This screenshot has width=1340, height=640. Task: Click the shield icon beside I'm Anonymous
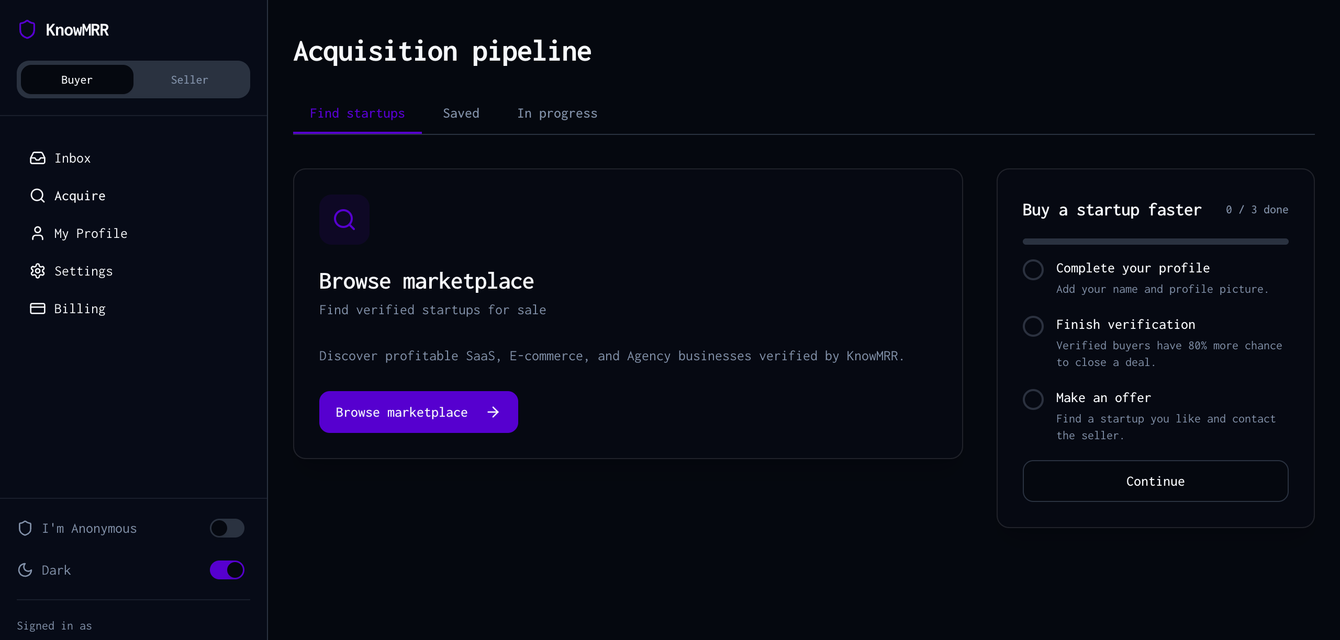pos(25,528)
